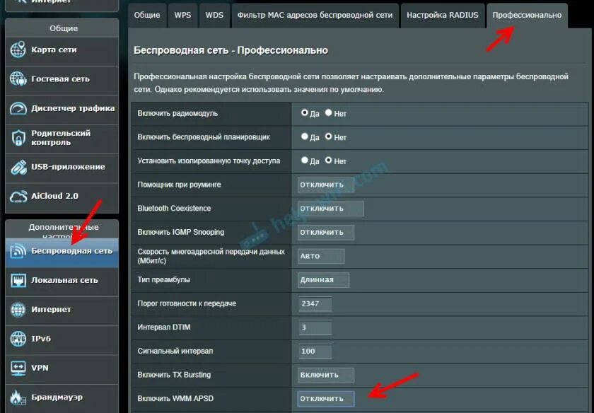Open the Брандмауэр menu label
Image resolution: width=594 pixels, height=413 pixels.
pos(57,397)
